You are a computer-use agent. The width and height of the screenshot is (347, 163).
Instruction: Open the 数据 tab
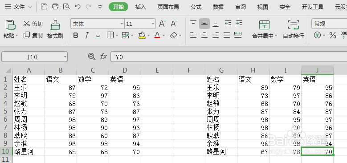tap(218, 7)
